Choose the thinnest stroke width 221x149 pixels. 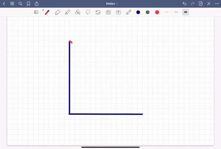pyautogui.click(x=166, y=12)
